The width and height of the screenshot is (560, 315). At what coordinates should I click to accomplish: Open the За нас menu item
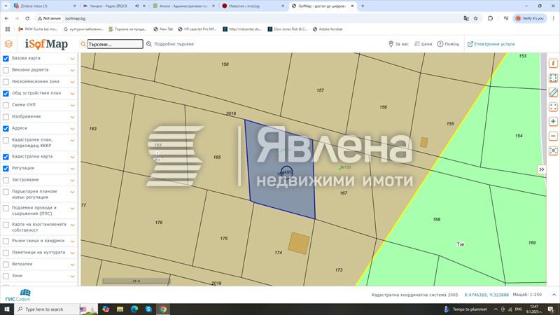398,44
